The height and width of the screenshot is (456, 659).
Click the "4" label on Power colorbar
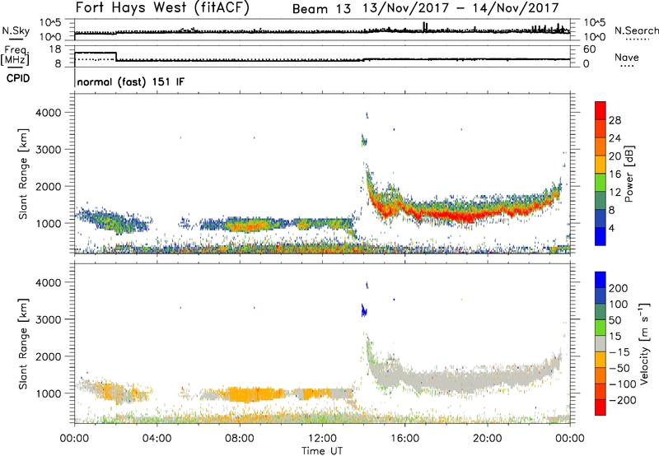(x=611, y=228)
